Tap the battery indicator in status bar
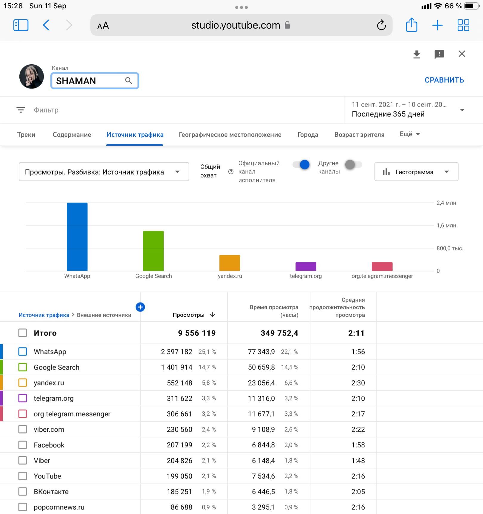This screenshot has width=483, height=514. pos(472,6)
